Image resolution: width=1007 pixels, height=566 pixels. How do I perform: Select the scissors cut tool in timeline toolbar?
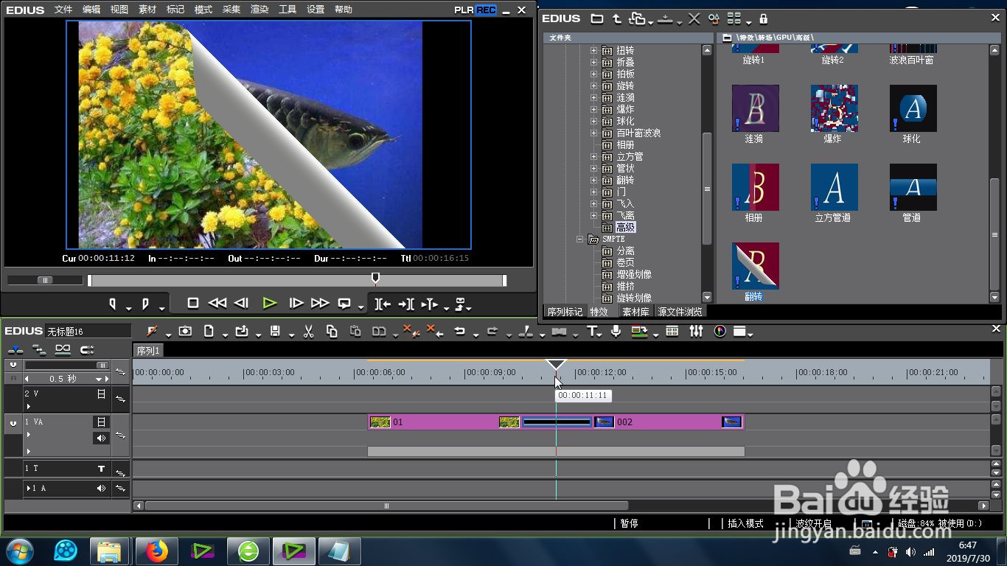309,332
